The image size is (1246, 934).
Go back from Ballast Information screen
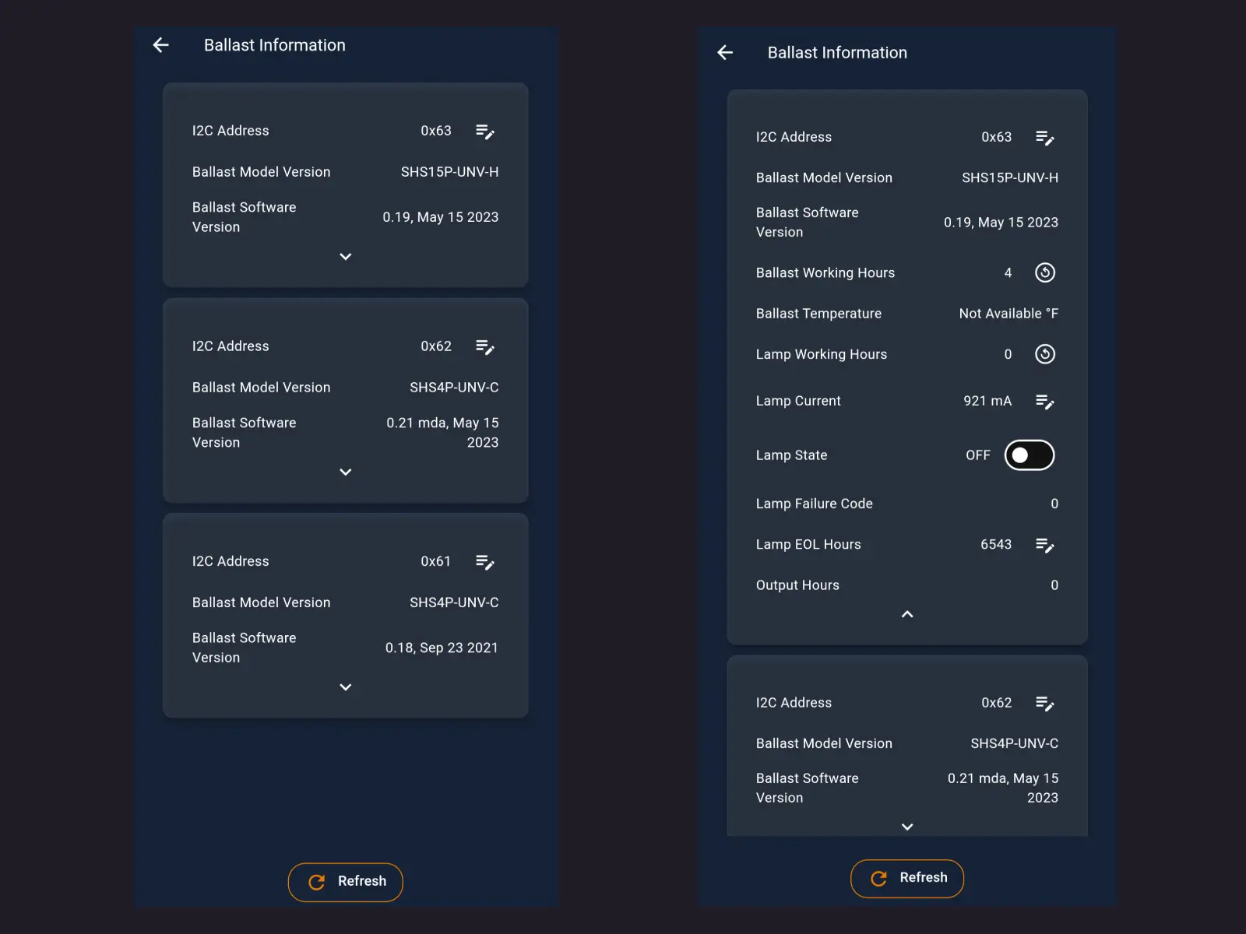[x=160, y=45]
